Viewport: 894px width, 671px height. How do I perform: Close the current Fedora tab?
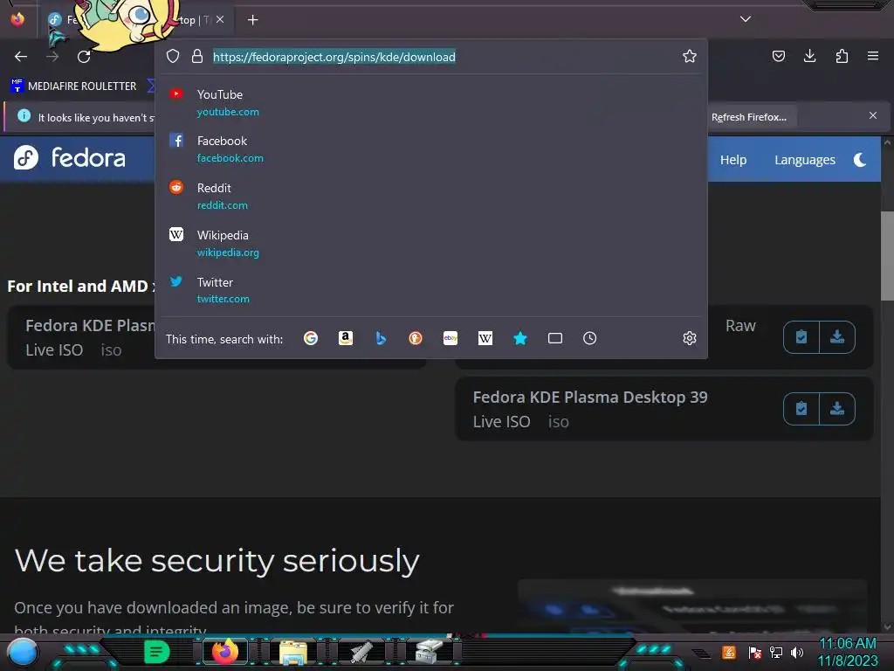(220, 19)
